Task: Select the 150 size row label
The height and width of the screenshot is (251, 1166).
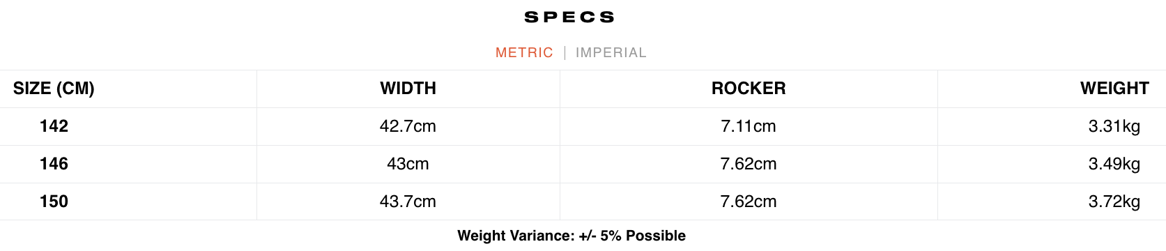Action: (54, 201)
